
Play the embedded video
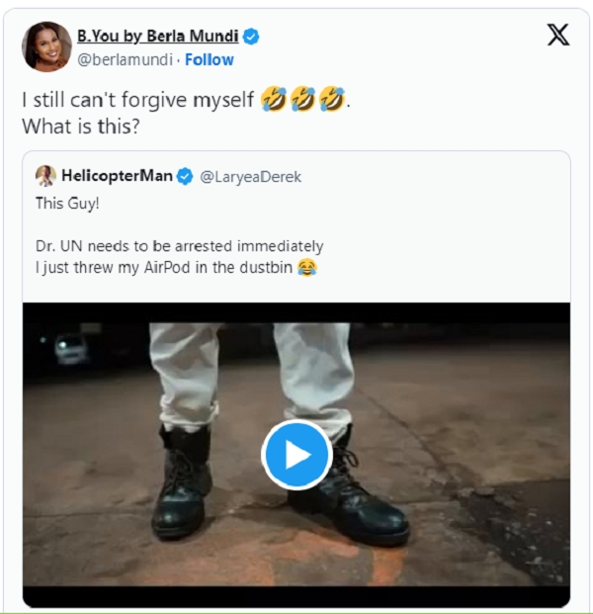296,455
